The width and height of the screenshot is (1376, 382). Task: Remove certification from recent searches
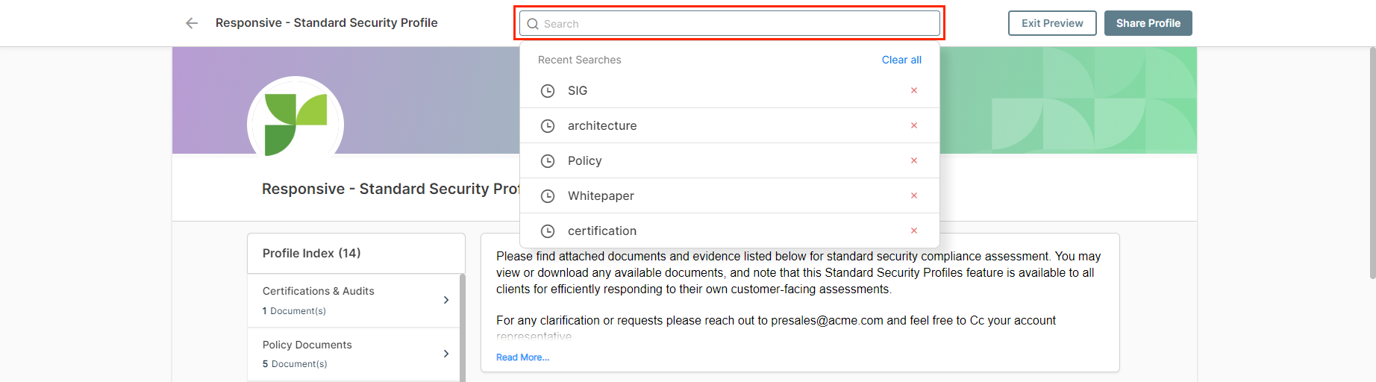(914, 231)
